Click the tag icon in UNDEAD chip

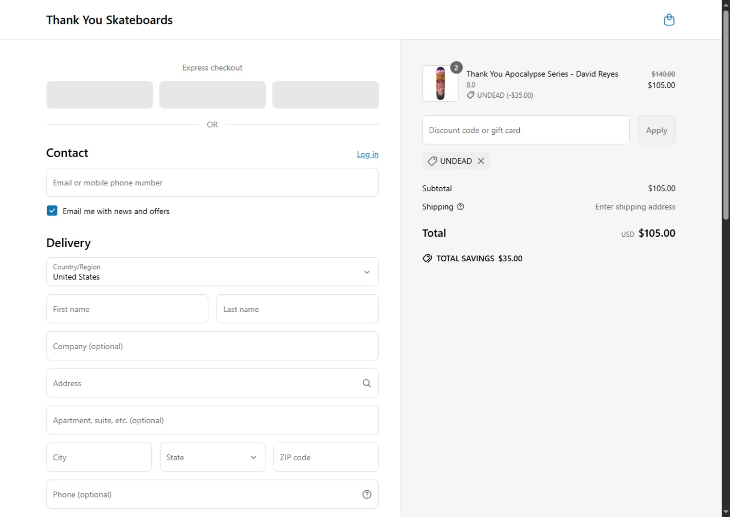(x=432, y=161)
